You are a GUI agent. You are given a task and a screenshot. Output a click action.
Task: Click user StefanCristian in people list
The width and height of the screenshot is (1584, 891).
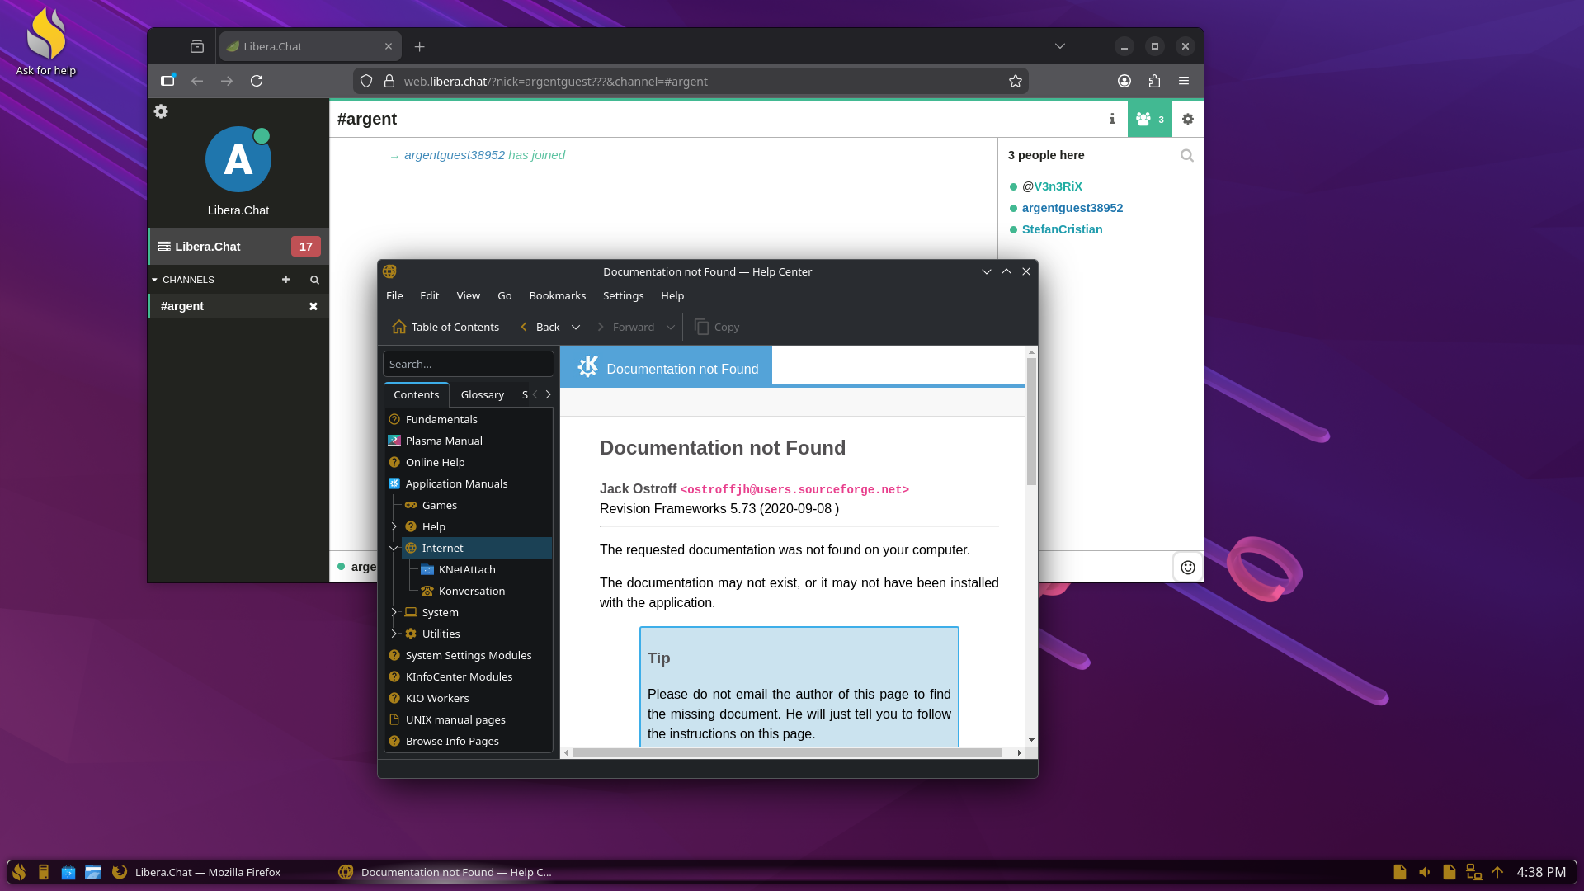click(x=1062, y=229)
